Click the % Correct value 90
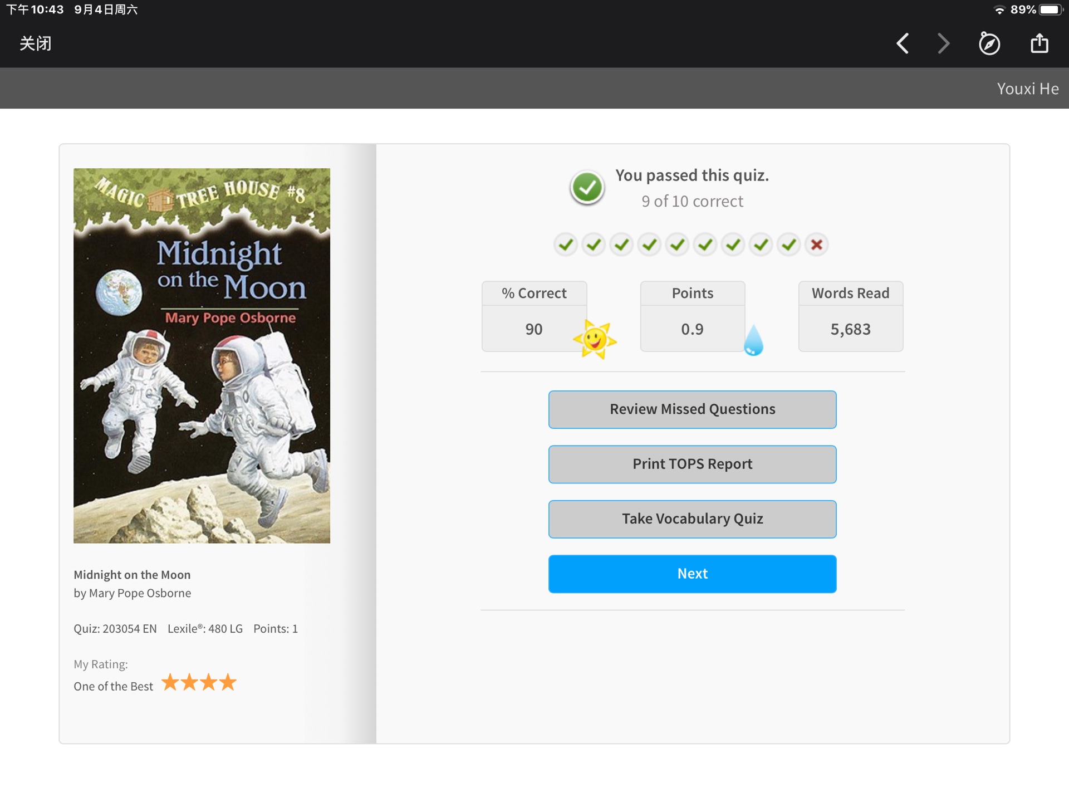Screen dimensions: 1069x802 click(x=533, y=329)
